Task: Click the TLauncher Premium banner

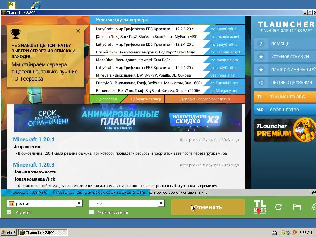Action: tap(285, 131)
